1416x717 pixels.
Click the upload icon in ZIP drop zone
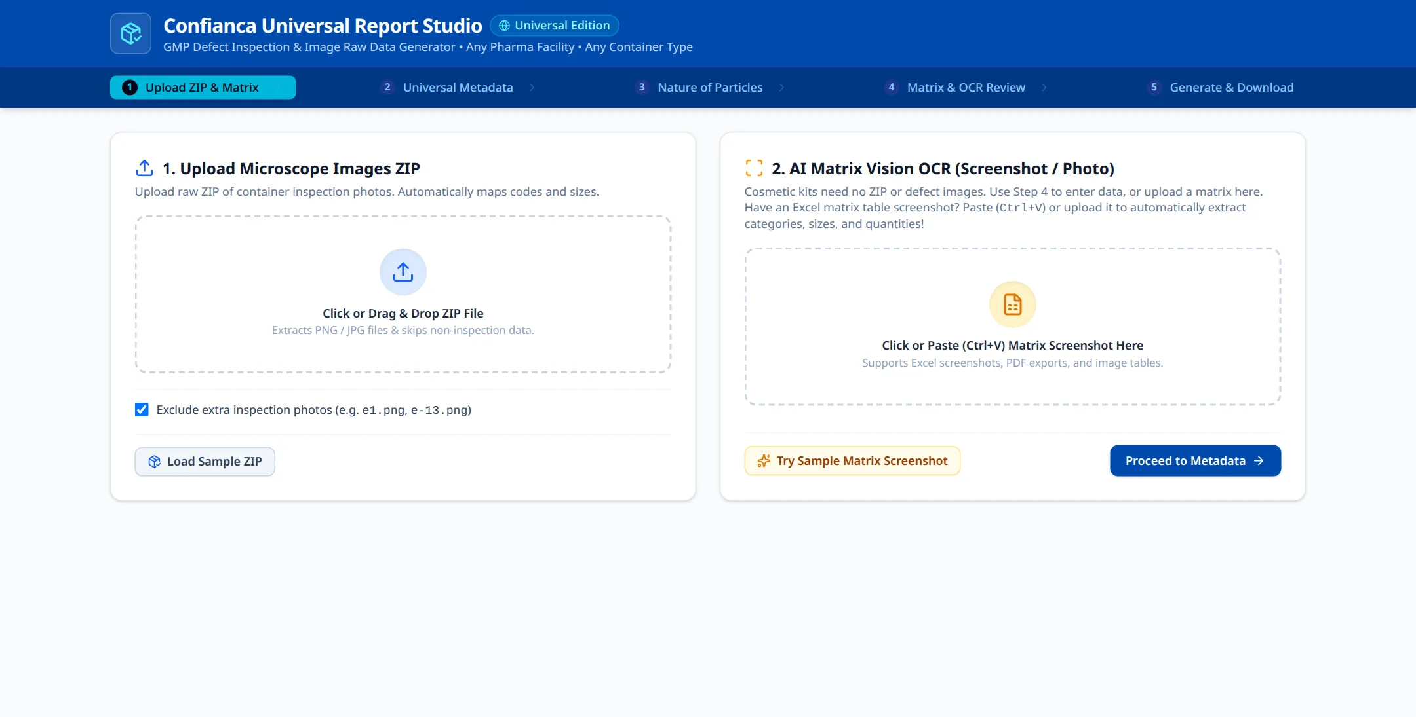tap(403, 272)
